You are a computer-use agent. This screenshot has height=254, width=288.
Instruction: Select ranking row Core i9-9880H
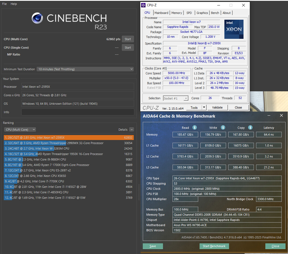pyautogui.click(x=69, y=159)
